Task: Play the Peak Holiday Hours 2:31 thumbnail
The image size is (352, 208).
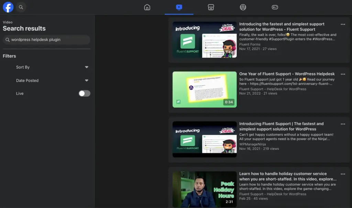Action: pyautogui.click(x=205, y=189)
